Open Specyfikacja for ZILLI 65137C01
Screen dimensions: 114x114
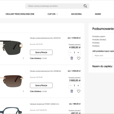tap(41, 52)
